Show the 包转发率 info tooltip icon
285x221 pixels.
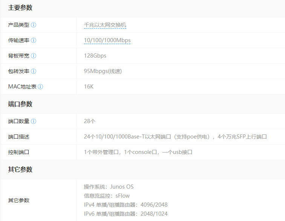click(34, 71)
